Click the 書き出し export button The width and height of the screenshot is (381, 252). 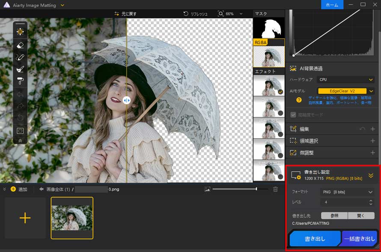point(315,238)
